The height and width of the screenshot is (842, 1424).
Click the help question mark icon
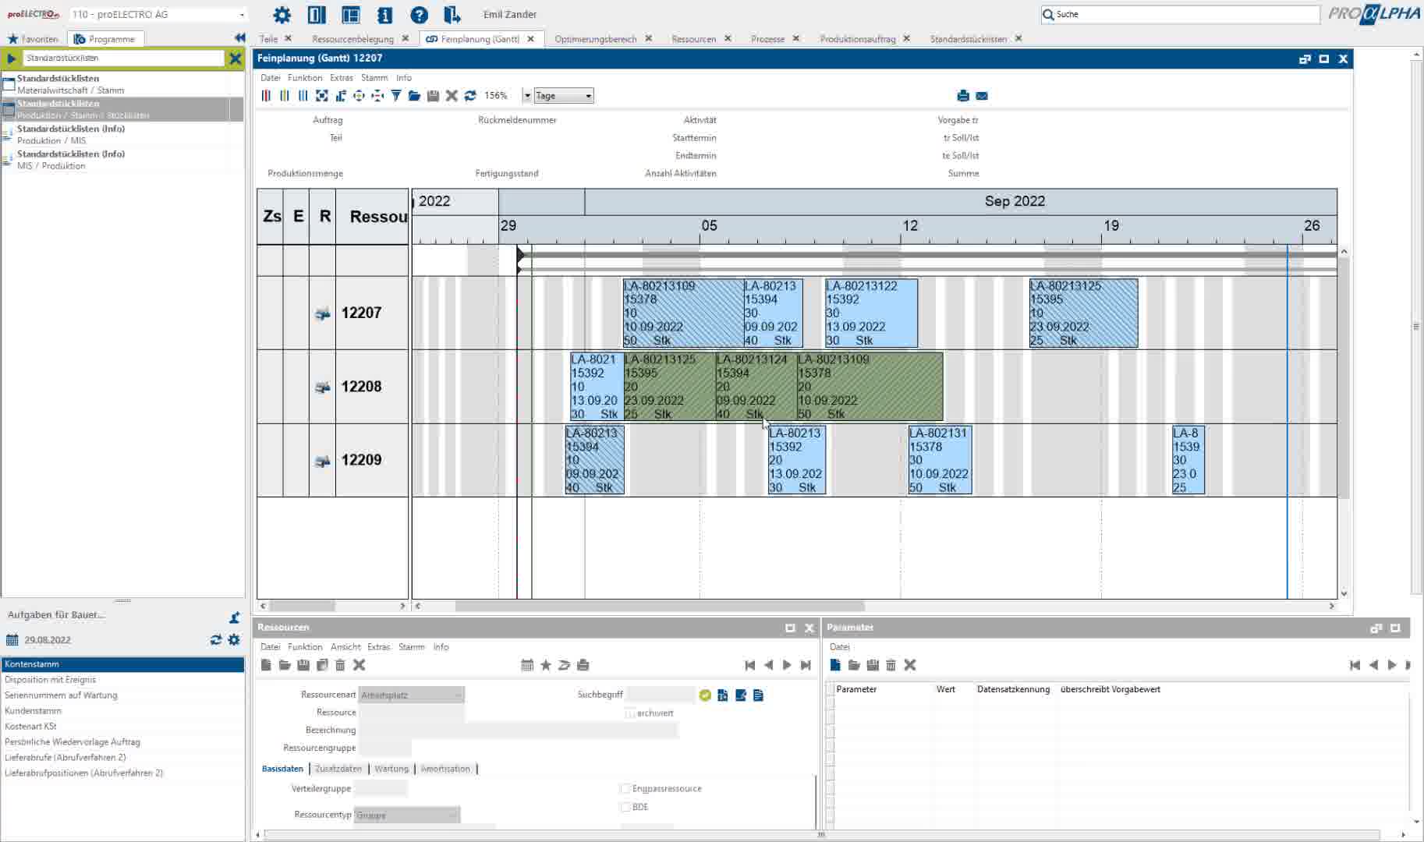point(419,15)
